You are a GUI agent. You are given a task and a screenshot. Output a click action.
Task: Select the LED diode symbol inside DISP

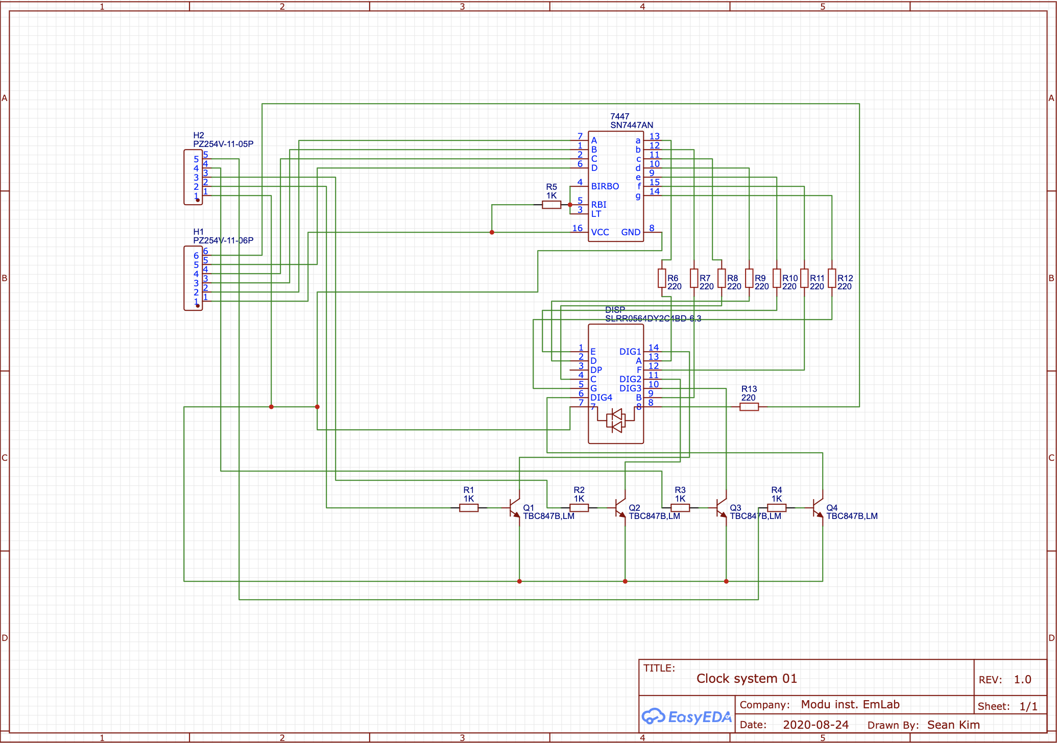[x=616, y=420]
